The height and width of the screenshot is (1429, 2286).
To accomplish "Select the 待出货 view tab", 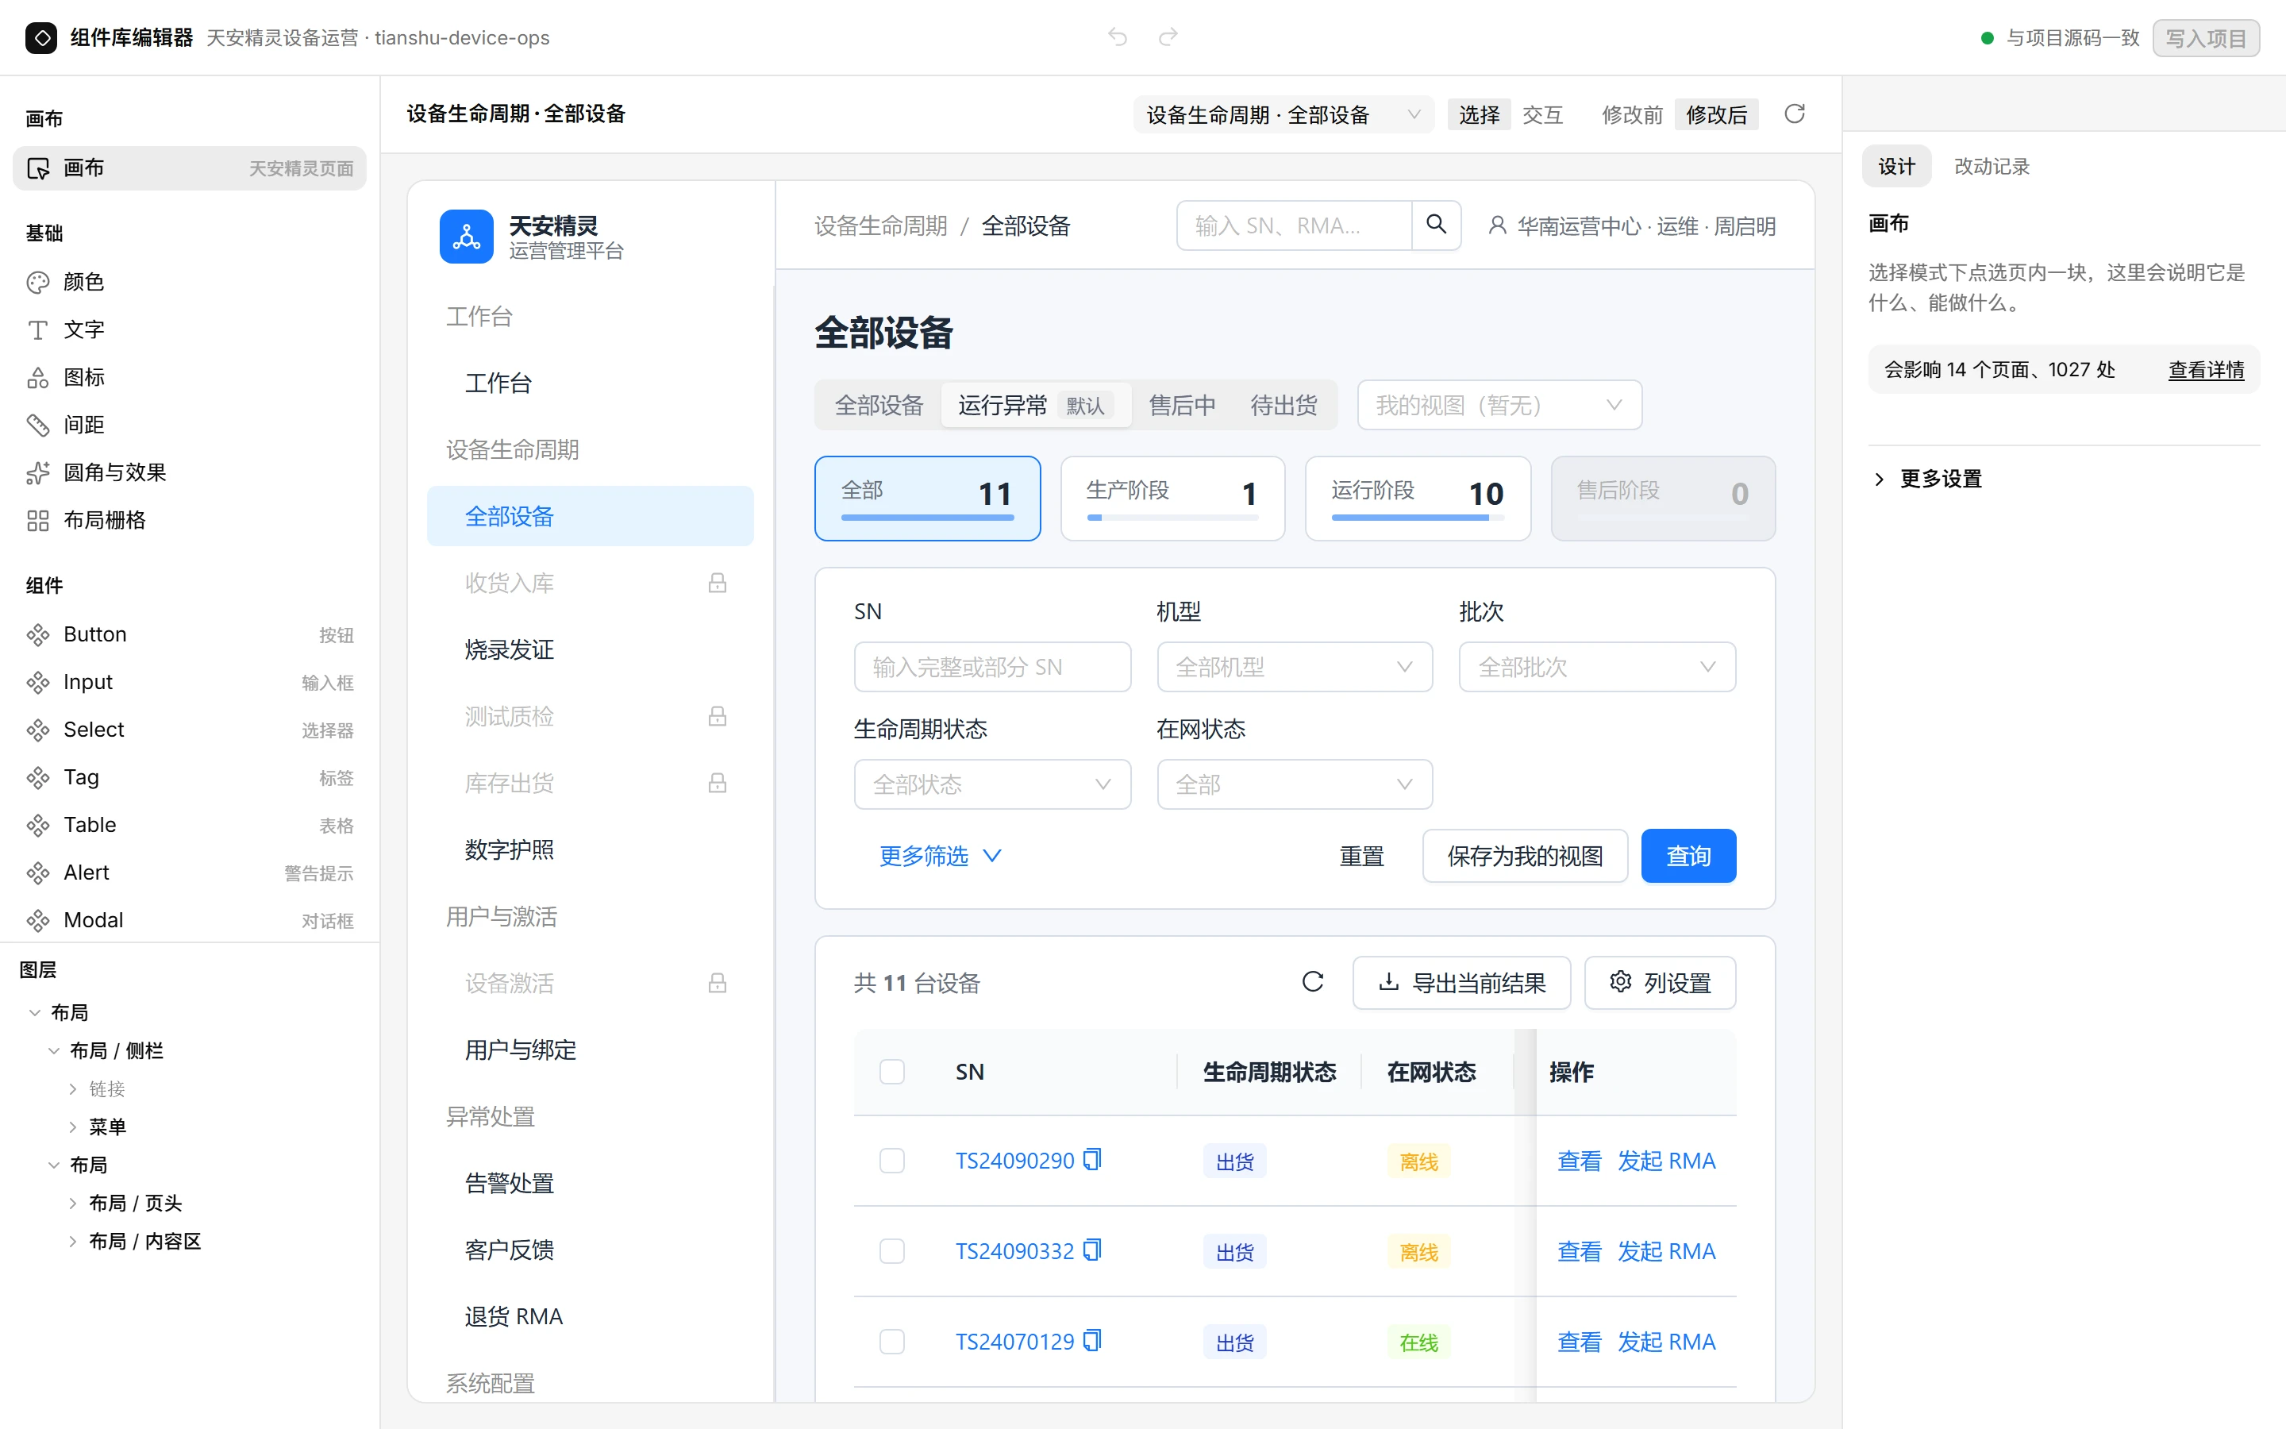I will tap(1283, 406).
